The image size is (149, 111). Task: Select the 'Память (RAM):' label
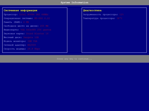13,22
